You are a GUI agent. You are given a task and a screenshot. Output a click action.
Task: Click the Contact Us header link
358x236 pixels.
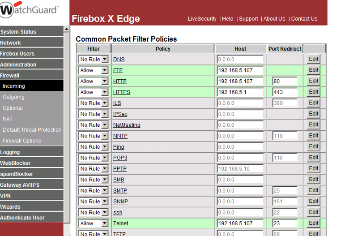point(304,19)
